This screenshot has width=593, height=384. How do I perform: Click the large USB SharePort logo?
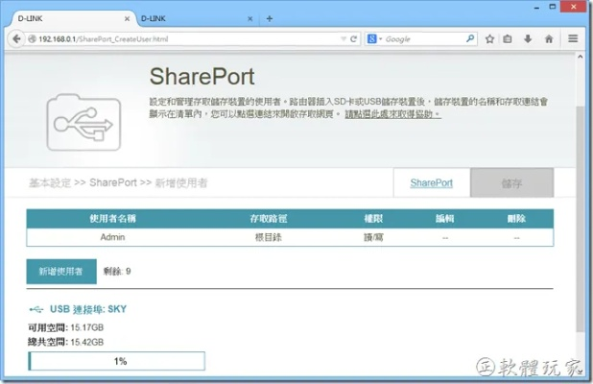point(83,122)
